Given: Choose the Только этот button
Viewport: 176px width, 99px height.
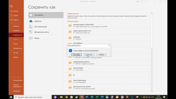Looking at the screenshot, I should (89, 55).
